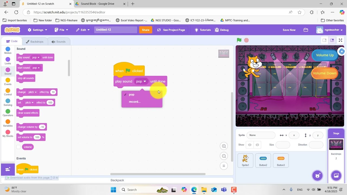Open Motion block category
This screenshot has height=195, width=347.
pos(8,50)
